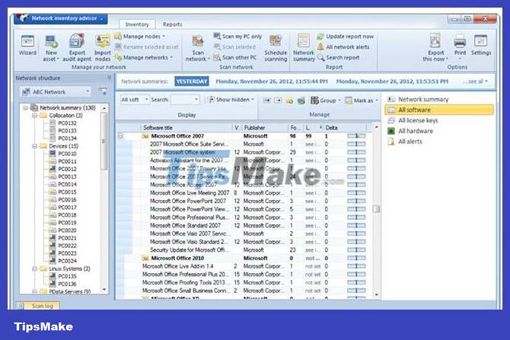Click icon beside ABC Network dropdown
This screenshot has width=510, height=340.
(103, 92)
